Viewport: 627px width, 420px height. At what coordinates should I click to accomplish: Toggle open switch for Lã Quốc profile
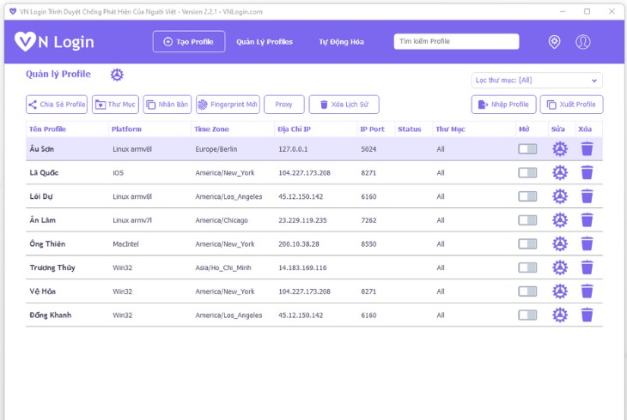tap(527, 172)
